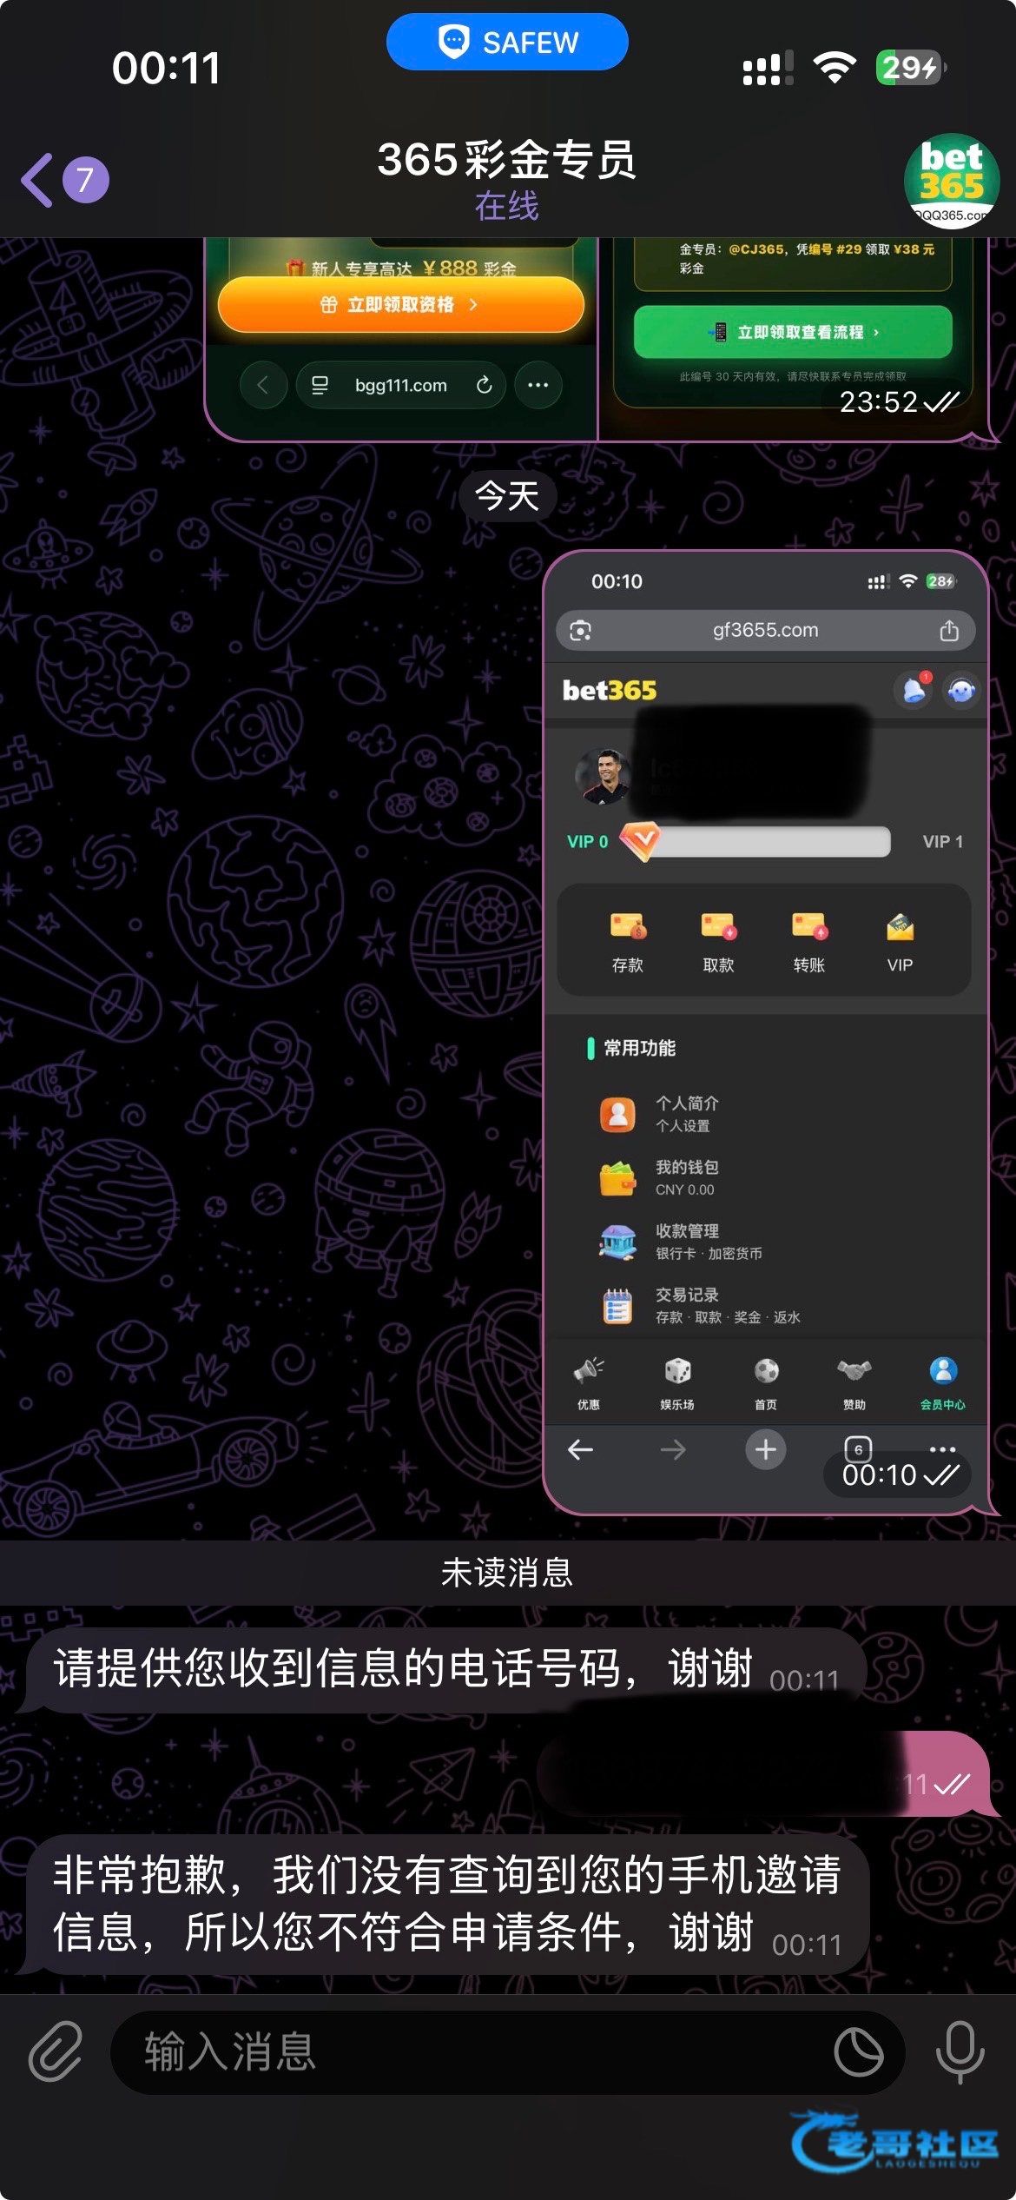
Task: Tap the 请提供您收到信息的电话号码 message bubble
Action: pos(445,1668)
